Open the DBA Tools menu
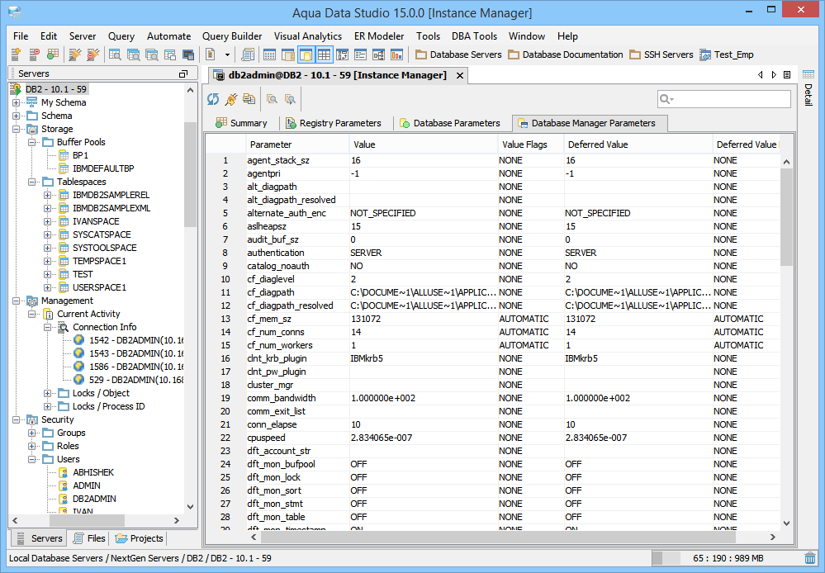Viewport: 825px width, 573px height. [474, 36]
